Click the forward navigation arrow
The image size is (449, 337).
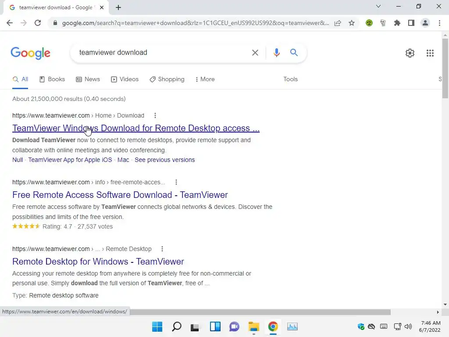coord(24,23)
